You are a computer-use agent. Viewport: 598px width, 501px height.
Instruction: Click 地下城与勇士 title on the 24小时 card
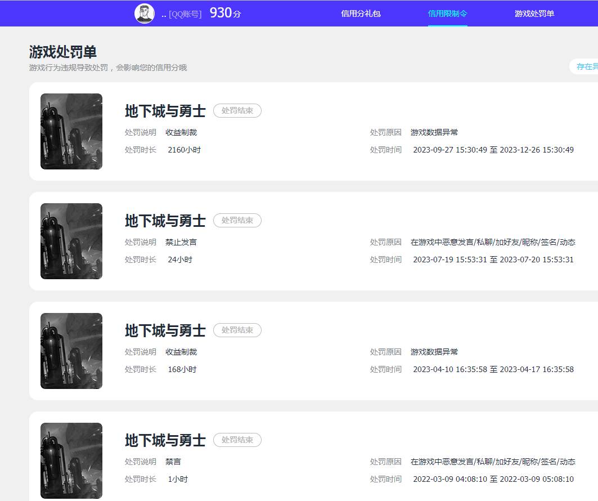(165, 221)
